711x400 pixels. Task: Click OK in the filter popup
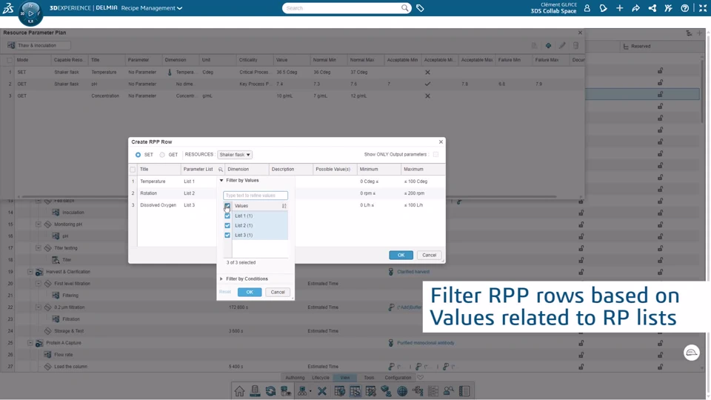250,292
